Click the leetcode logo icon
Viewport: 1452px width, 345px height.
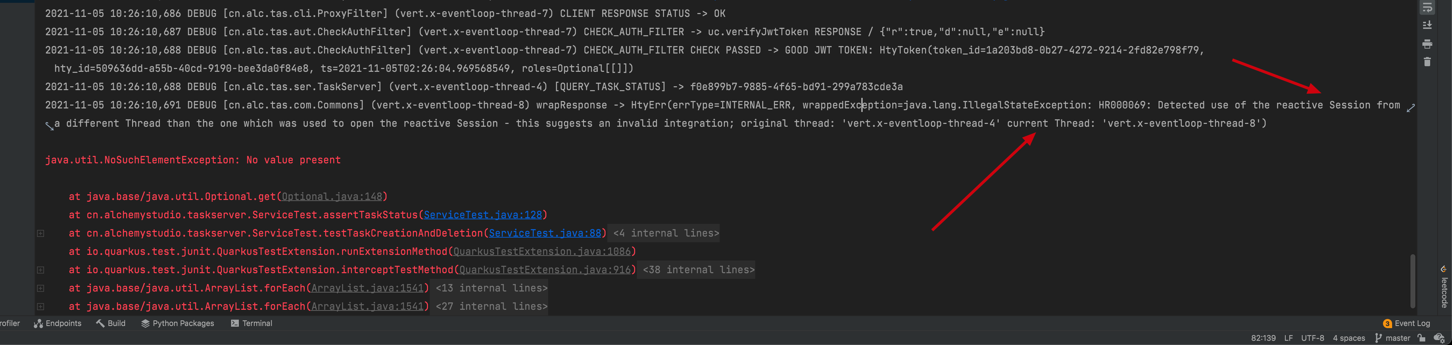(x=1443, y=269)
